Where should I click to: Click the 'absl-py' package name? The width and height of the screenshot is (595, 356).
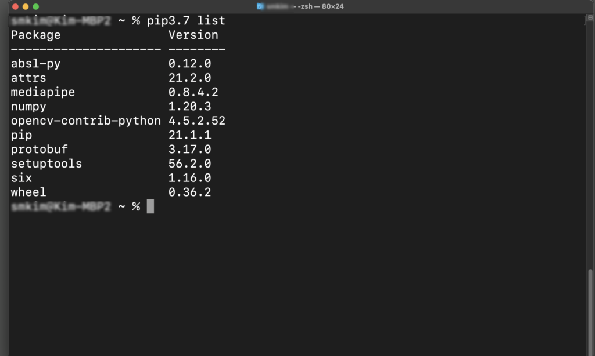point(35,64)
